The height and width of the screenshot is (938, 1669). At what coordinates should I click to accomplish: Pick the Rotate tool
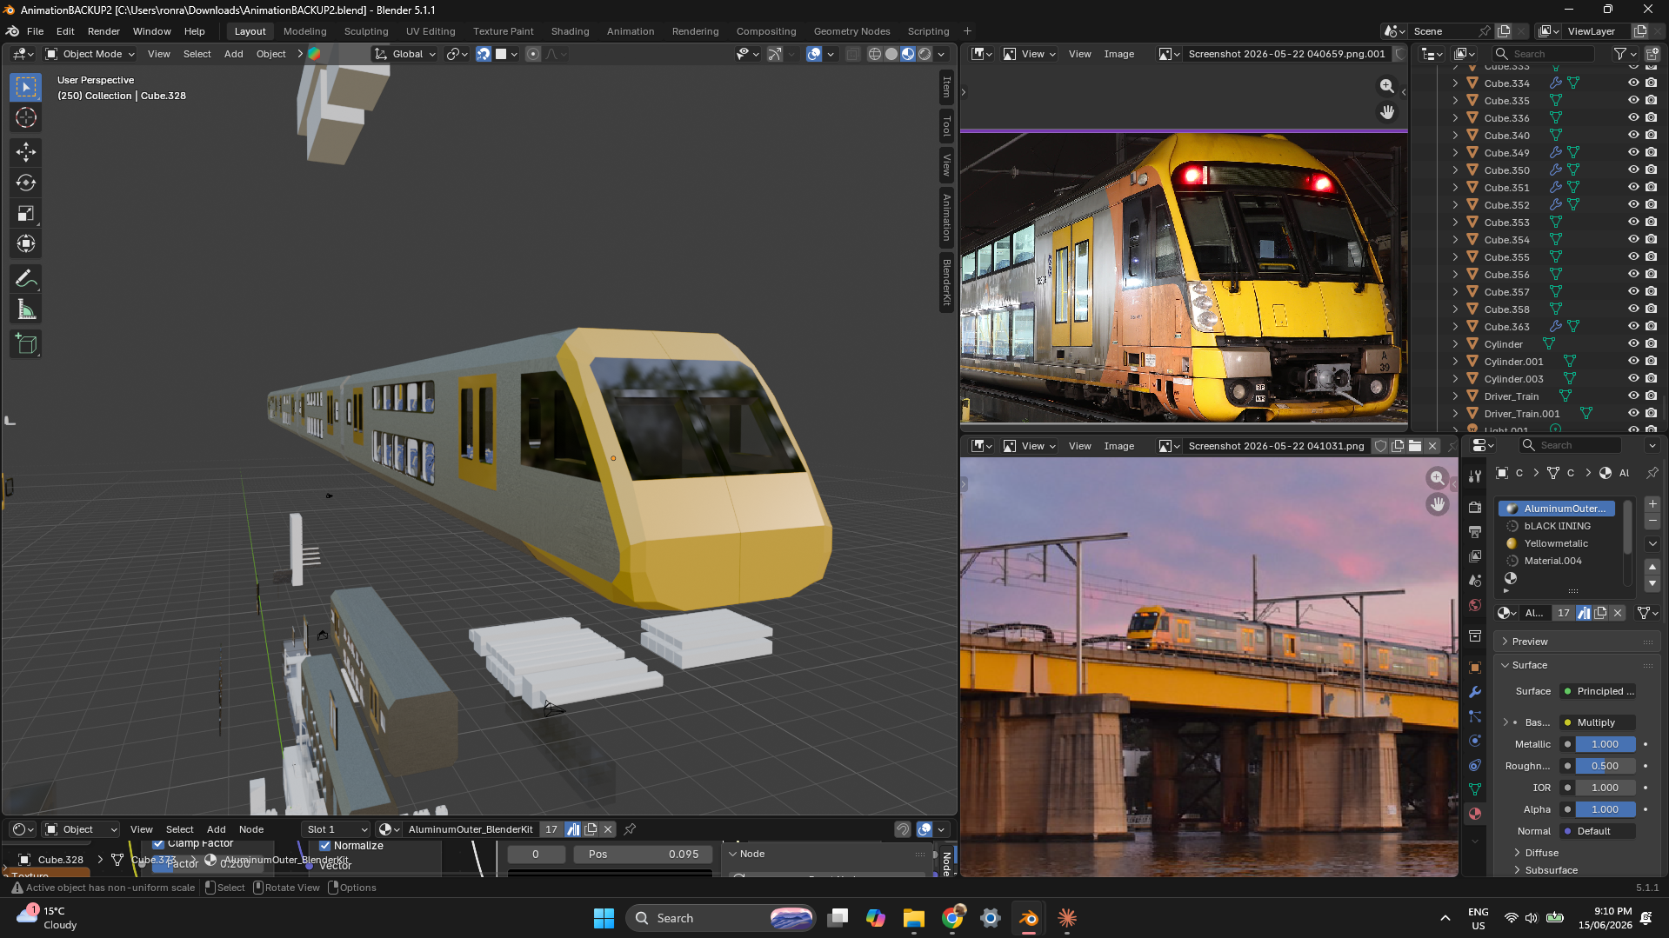26,183
